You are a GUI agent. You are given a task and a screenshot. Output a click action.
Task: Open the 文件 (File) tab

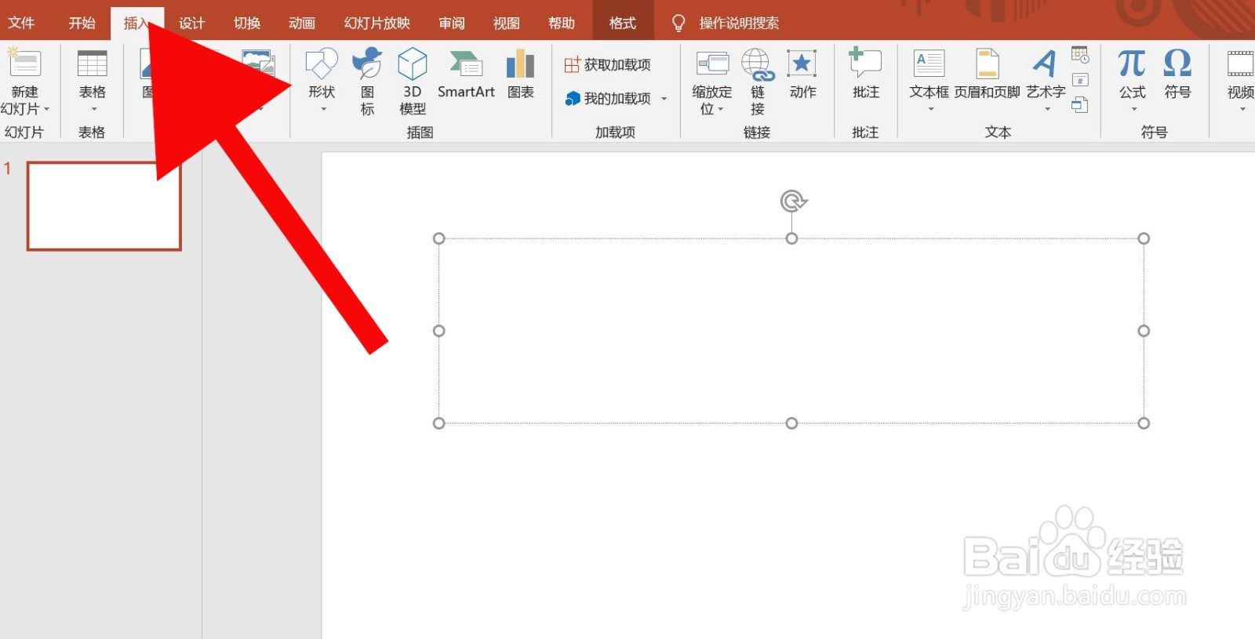click(21, 24)
